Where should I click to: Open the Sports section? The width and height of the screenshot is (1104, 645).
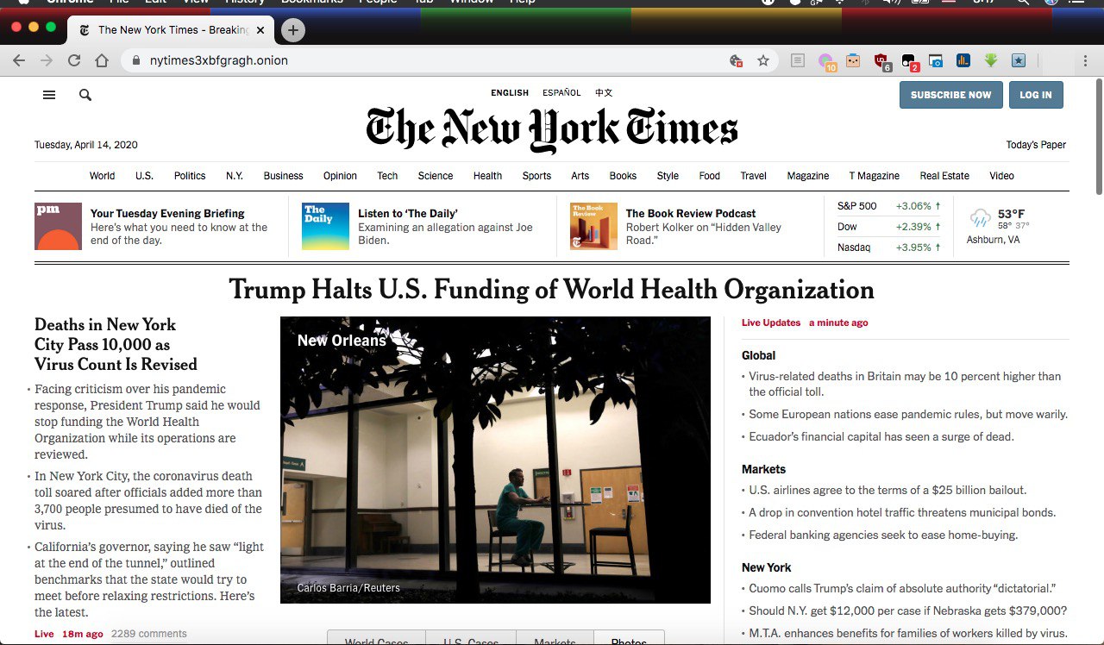536,176
